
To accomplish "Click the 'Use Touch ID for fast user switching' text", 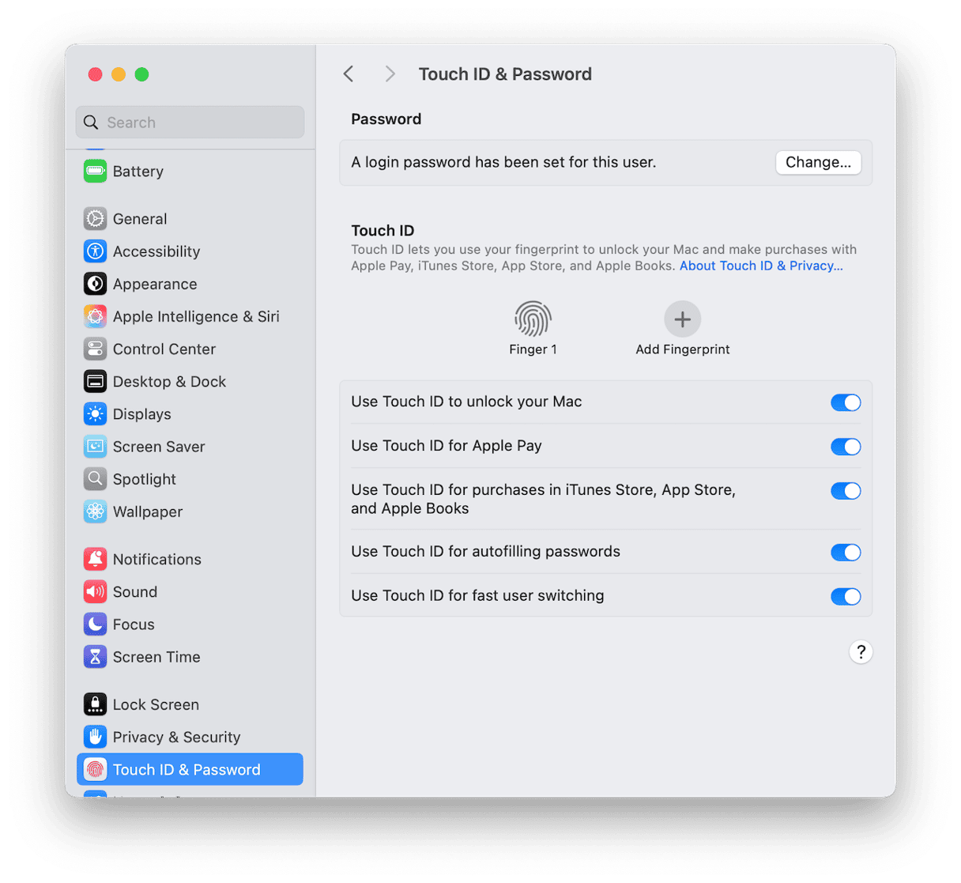I will (x=477, y=596).
